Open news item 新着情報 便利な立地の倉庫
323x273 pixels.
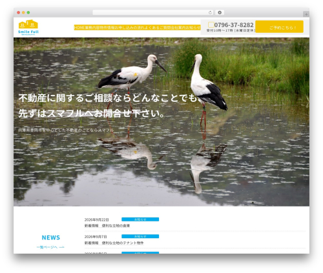(x=107, y=226)
